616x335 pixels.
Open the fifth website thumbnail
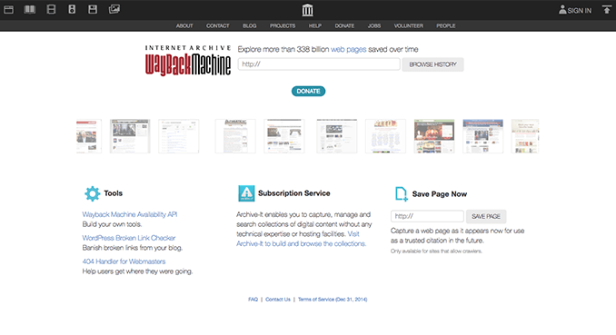pos(284,136)
